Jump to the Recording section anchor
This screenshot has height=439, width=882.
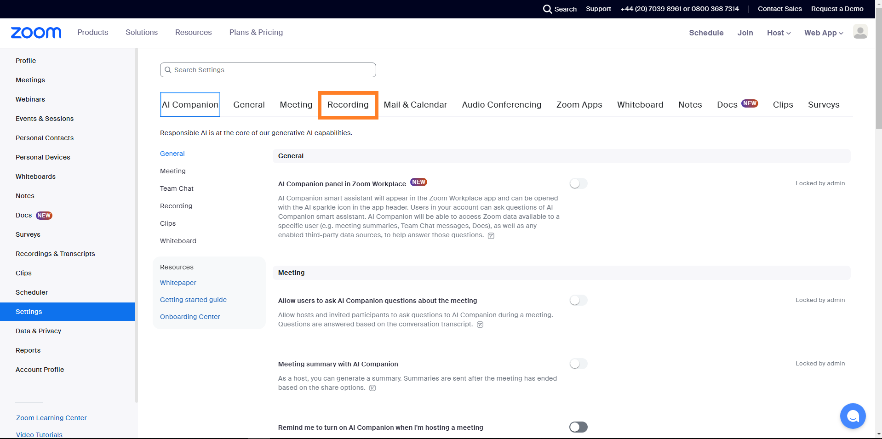click(176, 206)
